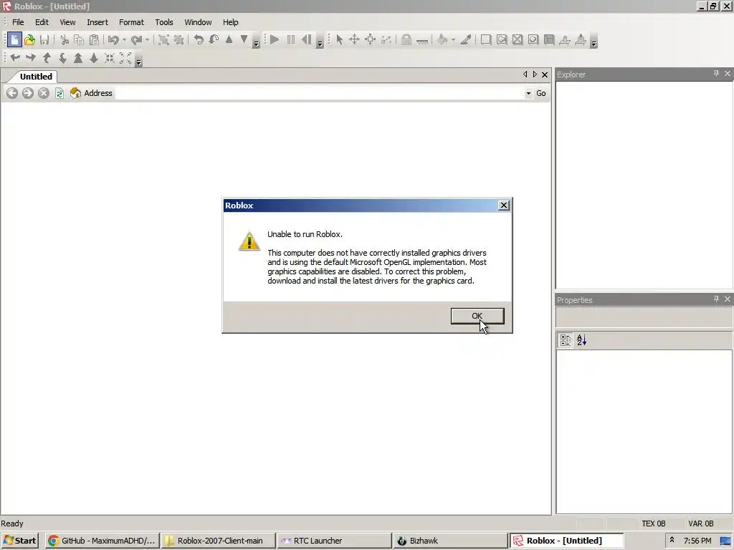Pin the Explorer panel
The width and height of the screenshot is (734, 550).
tap(716, 74)
